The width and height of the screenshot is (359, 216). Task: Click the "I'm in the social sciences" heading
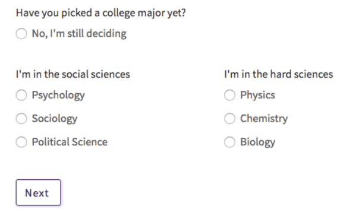(x=73, y=74)
